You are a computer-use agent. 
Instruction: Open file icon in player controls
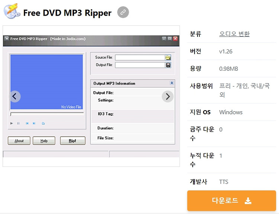click(x=43, y=123)
